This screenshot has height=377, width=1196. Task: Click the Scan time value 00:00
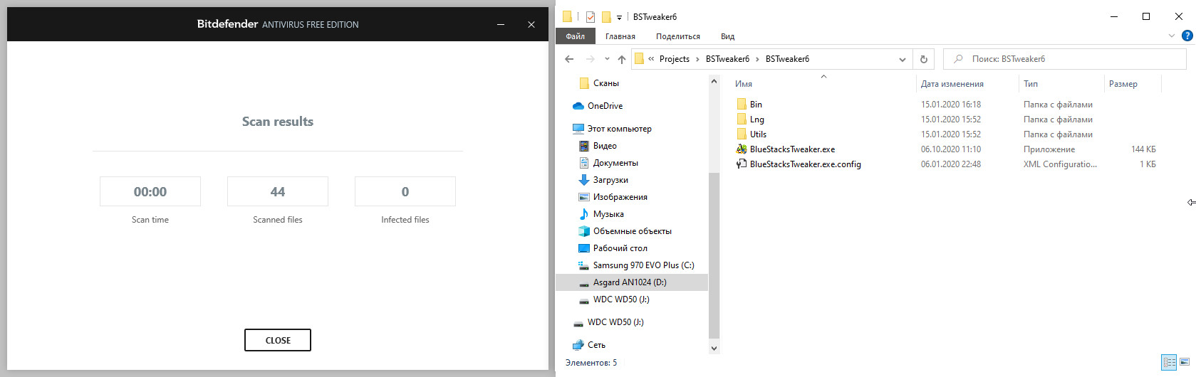pyautogui.click(x=150, y=191)
